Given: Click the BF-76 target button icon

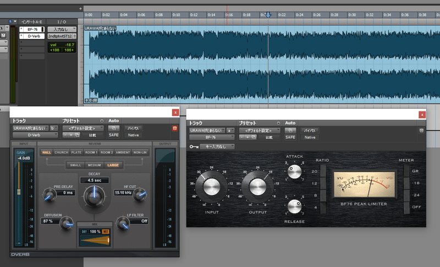Looking at the screenshot, I should tap(421, 131).
